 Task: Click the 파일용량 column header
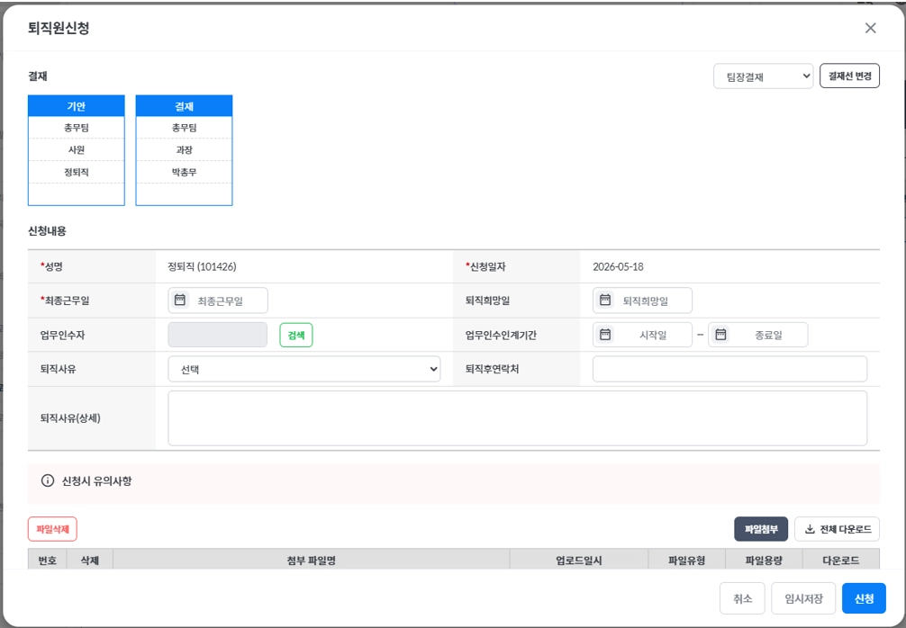click(x=764, y=560)
